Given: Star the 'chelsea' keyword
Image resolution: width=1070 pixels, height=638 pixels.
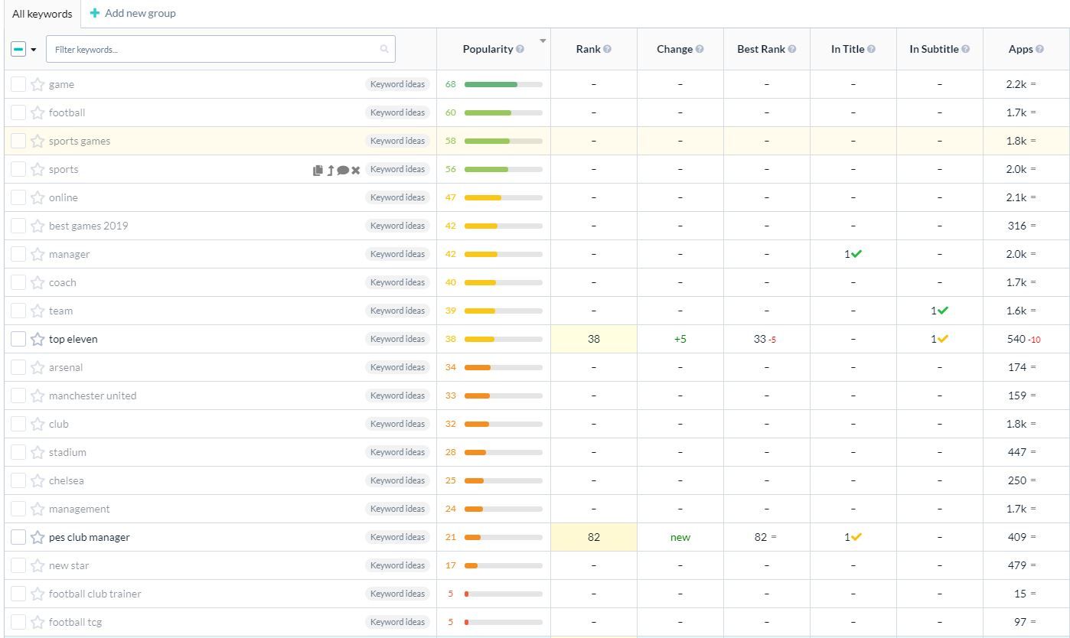Looking at the screenshot, I should [38, 480].
